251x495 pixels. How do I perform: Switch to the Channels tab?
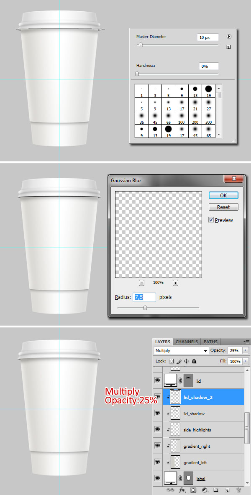pos(187,342)
